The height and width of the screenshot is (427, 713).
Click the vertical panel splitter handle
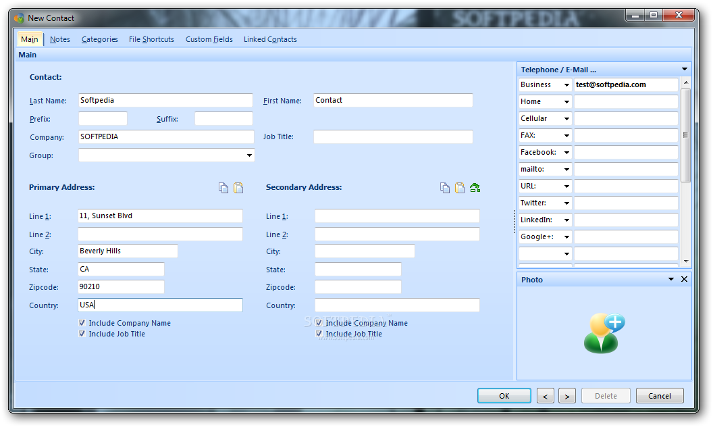pyautogui.click(x=514, y=222)
